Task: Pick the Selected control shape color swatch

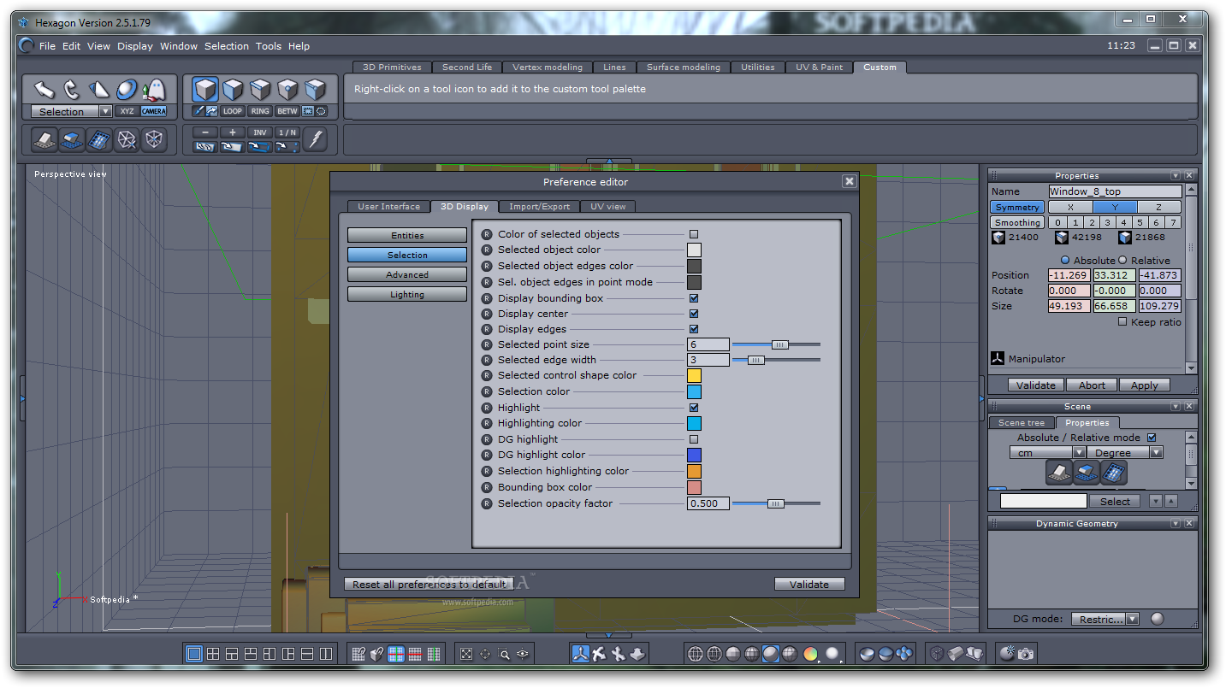Action: pos(694,375)
